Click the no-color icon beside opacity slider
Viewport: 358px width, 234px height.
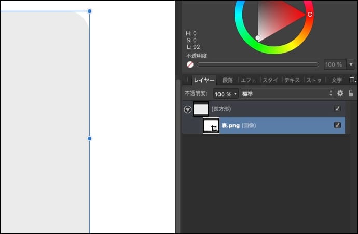pos(190,64)
